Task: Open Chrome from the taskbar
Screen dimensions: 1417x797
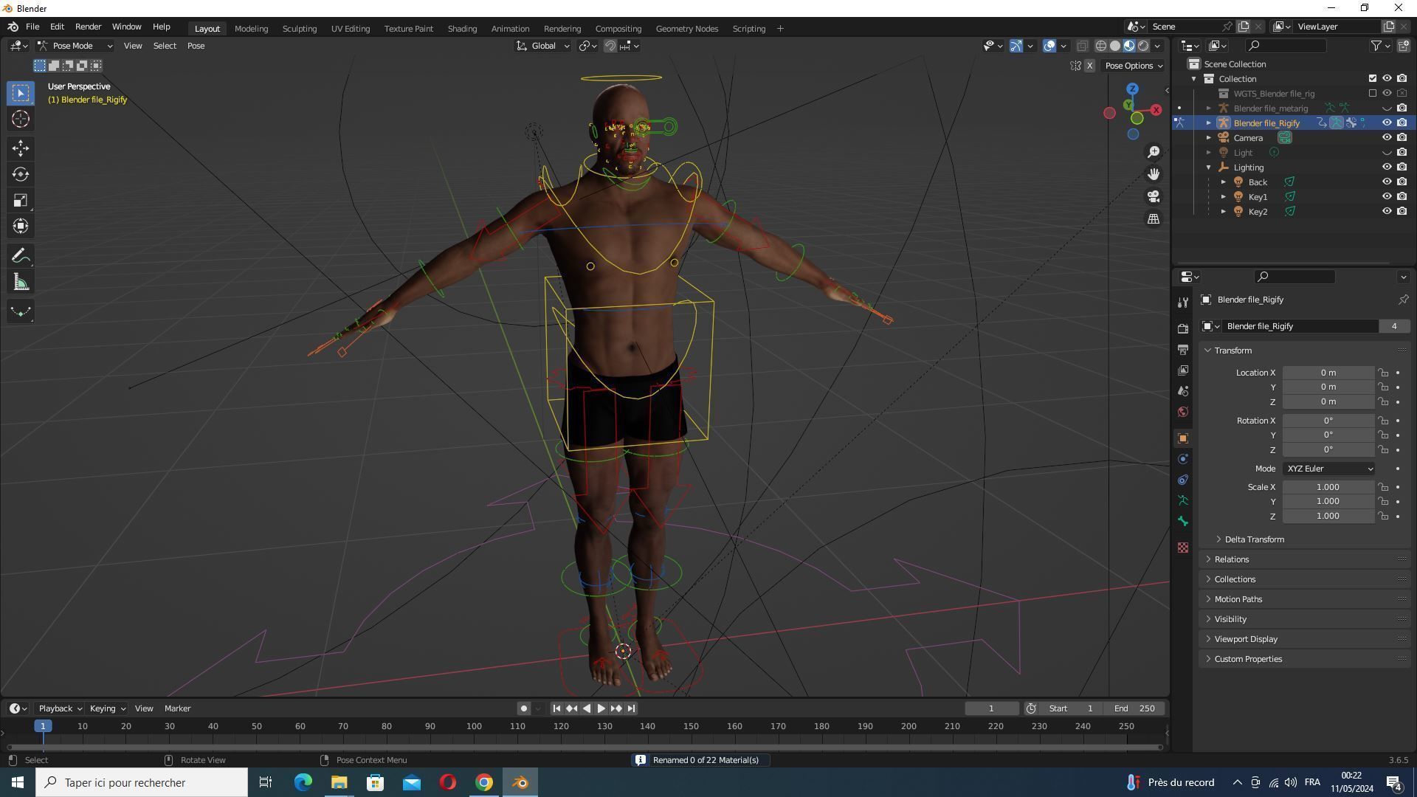Action: [x=484, y=782]
